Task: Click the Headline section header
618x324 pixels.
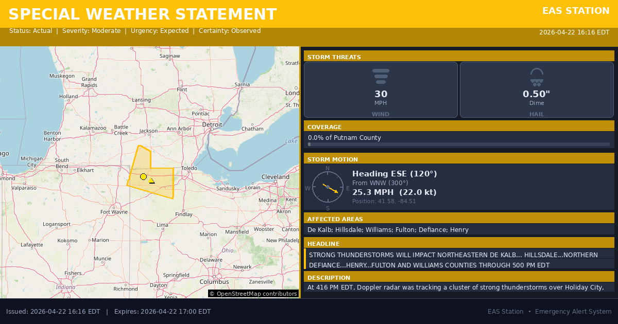Action: pos(459,243)
